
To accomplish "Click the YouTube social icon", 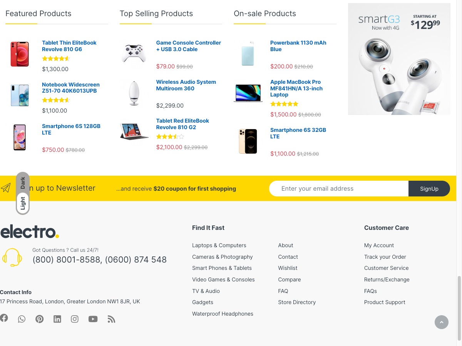I will 93,319.
